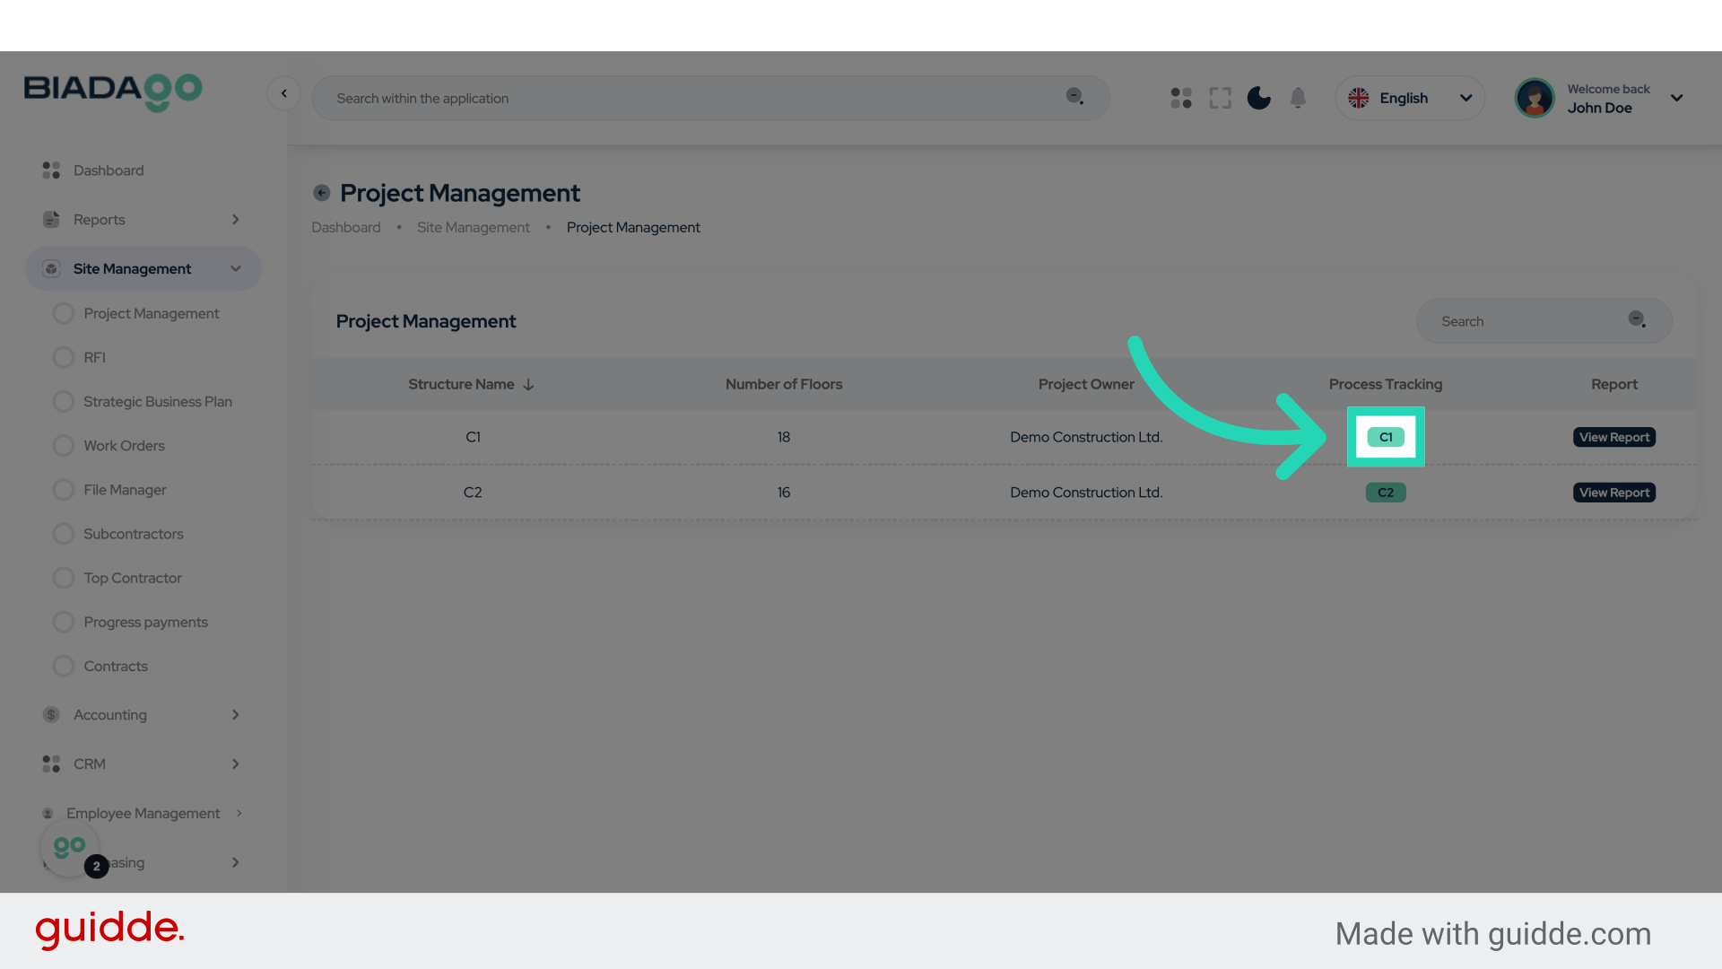
Task: Click the apps grid icon in header
Action: (1180, 98)
